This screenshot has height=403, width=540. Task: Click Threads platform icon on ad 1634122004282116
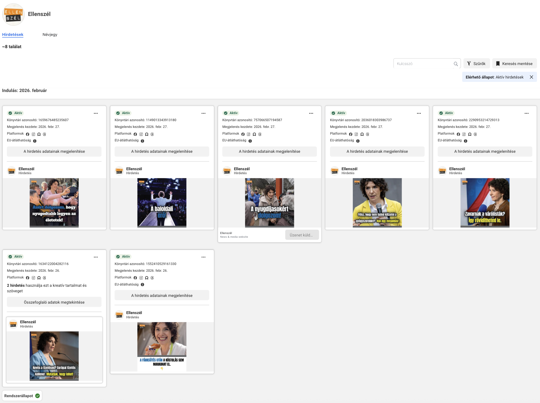pyautogui.click(x=44, y=278)
